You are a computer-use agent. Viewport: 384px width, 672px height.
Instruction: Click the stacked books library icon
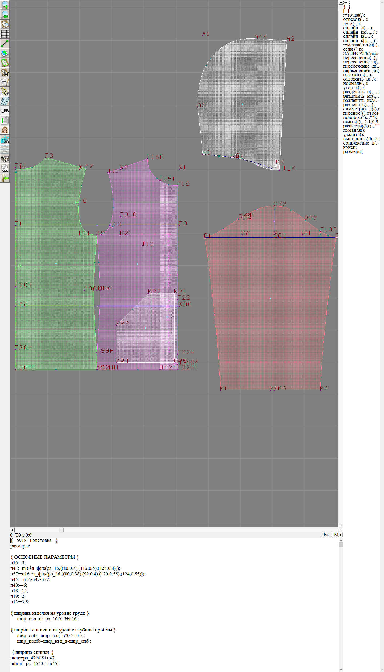click(x=5, y=159)
